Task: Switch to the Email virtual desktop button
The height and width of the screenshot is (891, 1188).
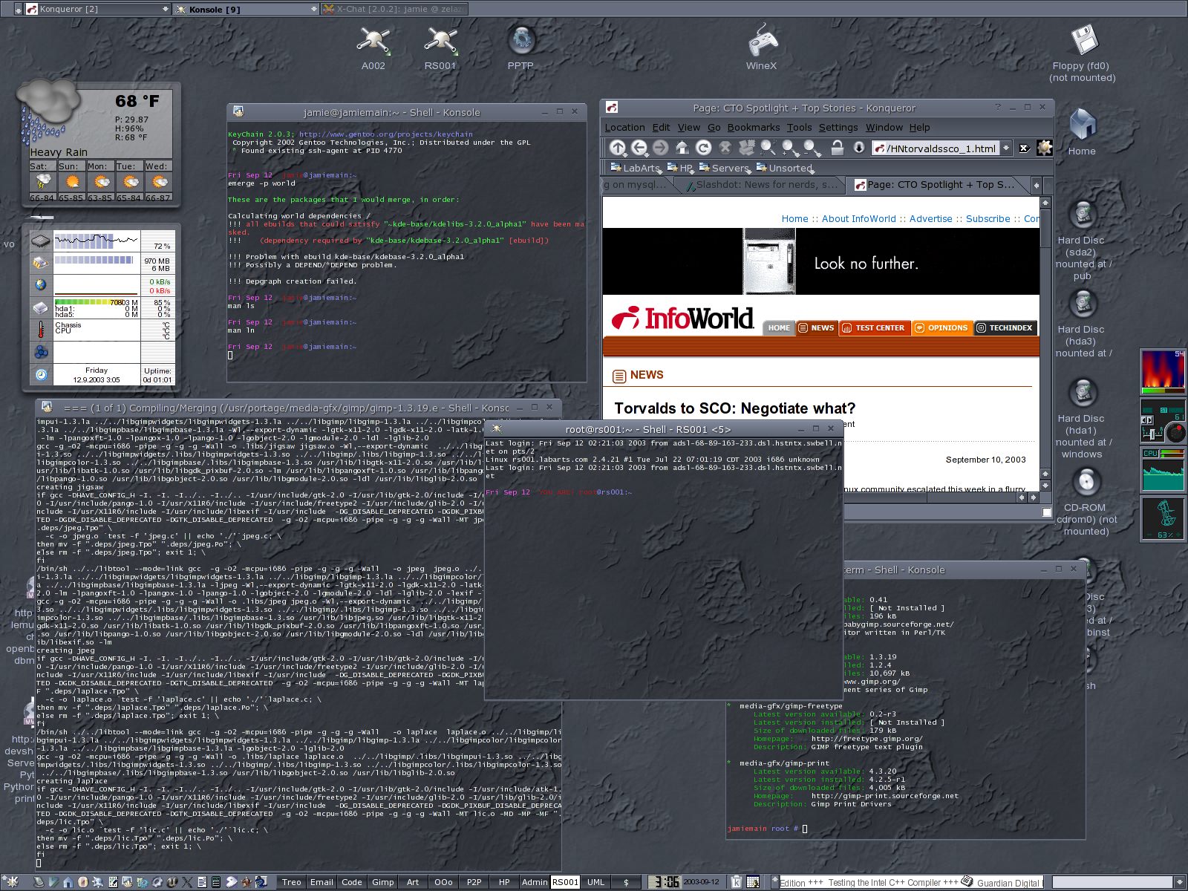Action: point(322,882)
